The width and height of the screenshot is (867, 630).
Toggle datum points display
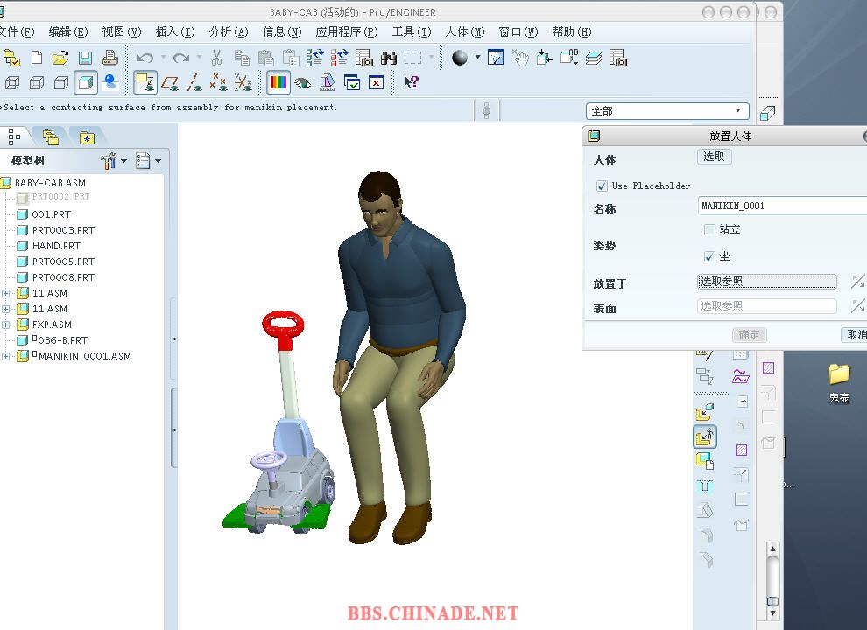(x=218, y=83)
